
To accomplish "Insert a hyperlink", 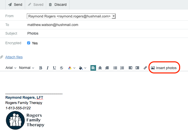I will (x=145, y=68).
